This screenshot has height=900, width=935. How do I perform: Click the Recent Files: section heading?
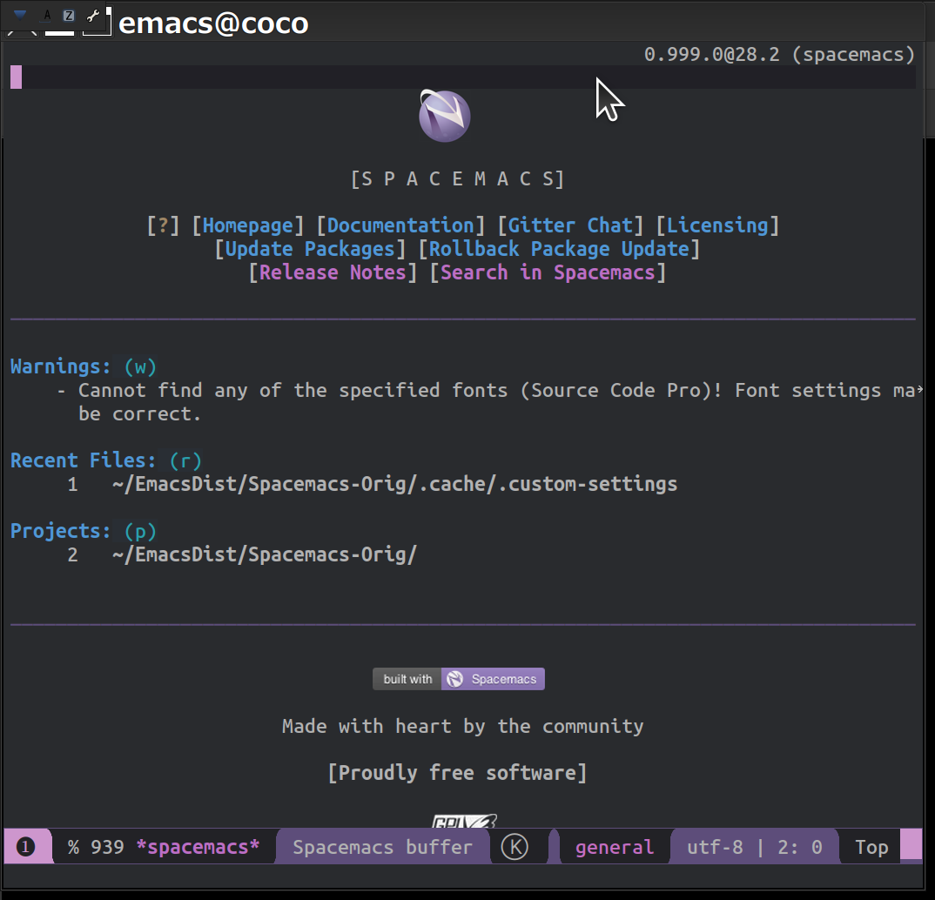(83, 460)
